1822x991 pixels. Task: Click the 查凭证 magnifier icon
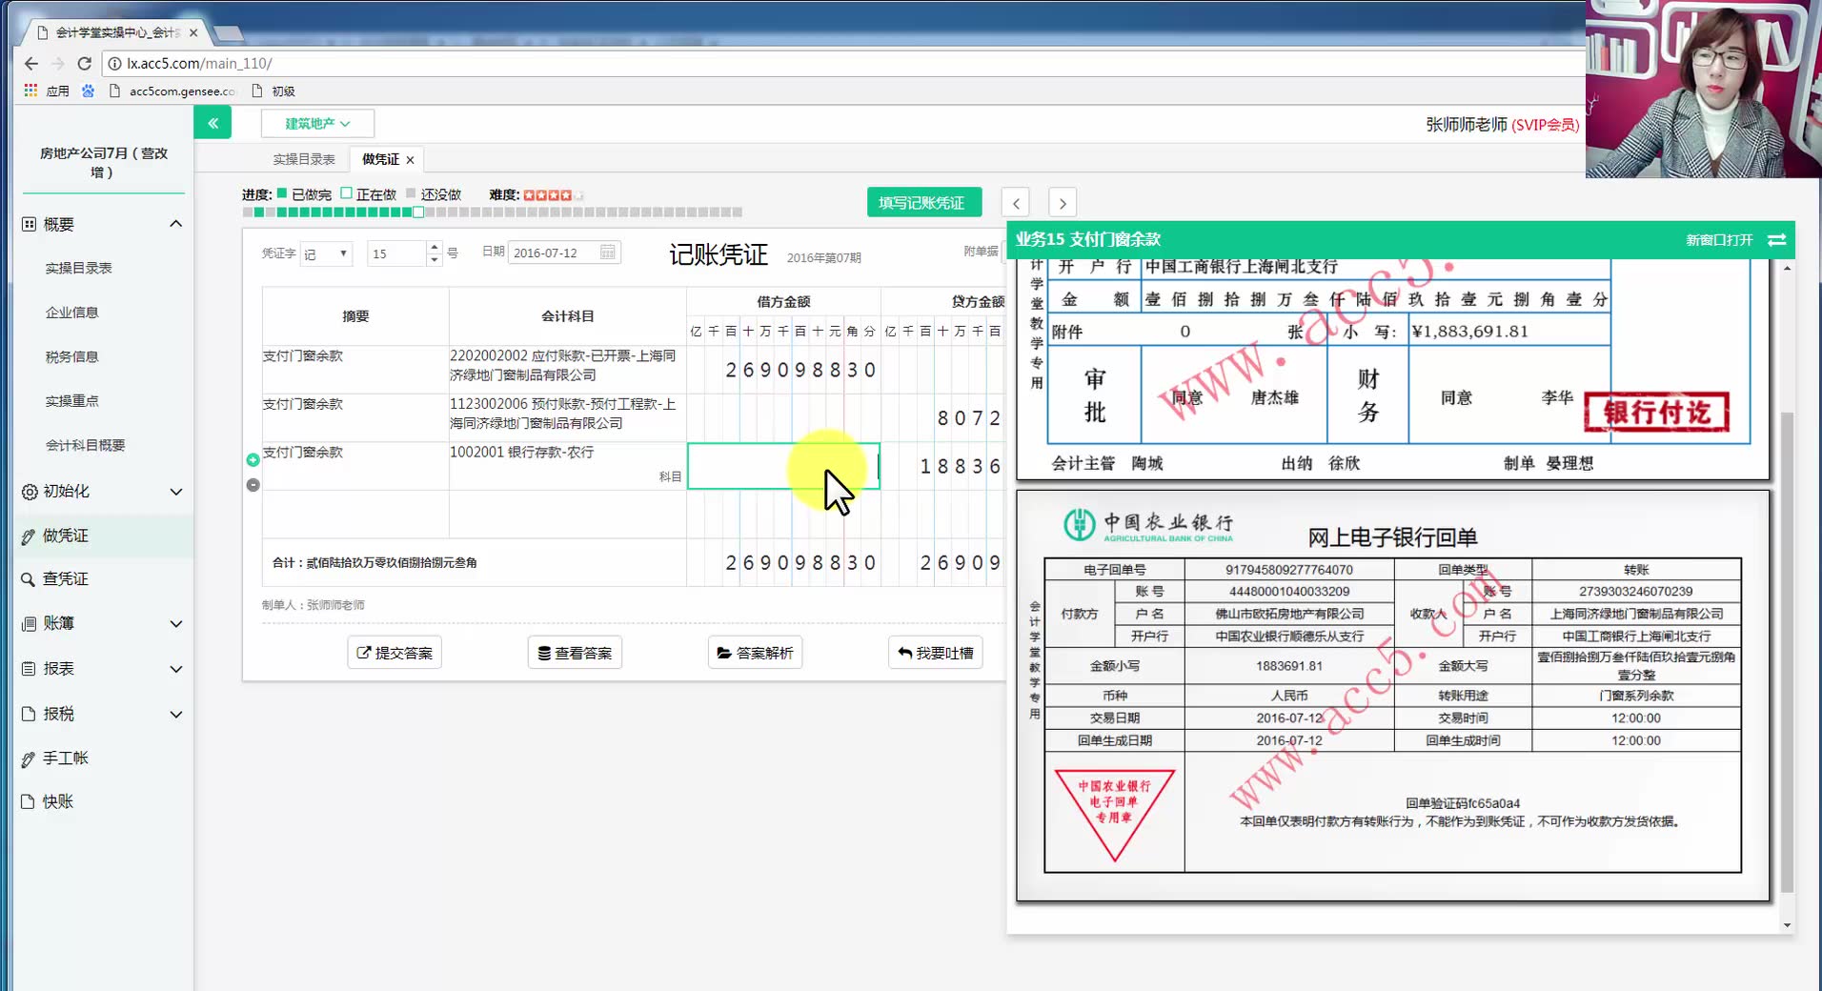[29, 579]
